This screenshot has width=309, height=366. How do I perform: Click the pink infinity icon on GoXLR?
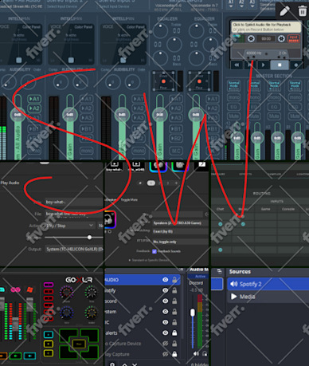coord(16,289)
